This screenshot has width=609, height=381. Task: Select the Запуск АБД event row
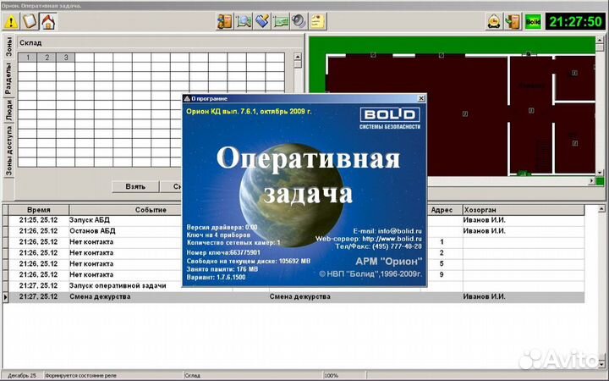(x=294, y=220)
